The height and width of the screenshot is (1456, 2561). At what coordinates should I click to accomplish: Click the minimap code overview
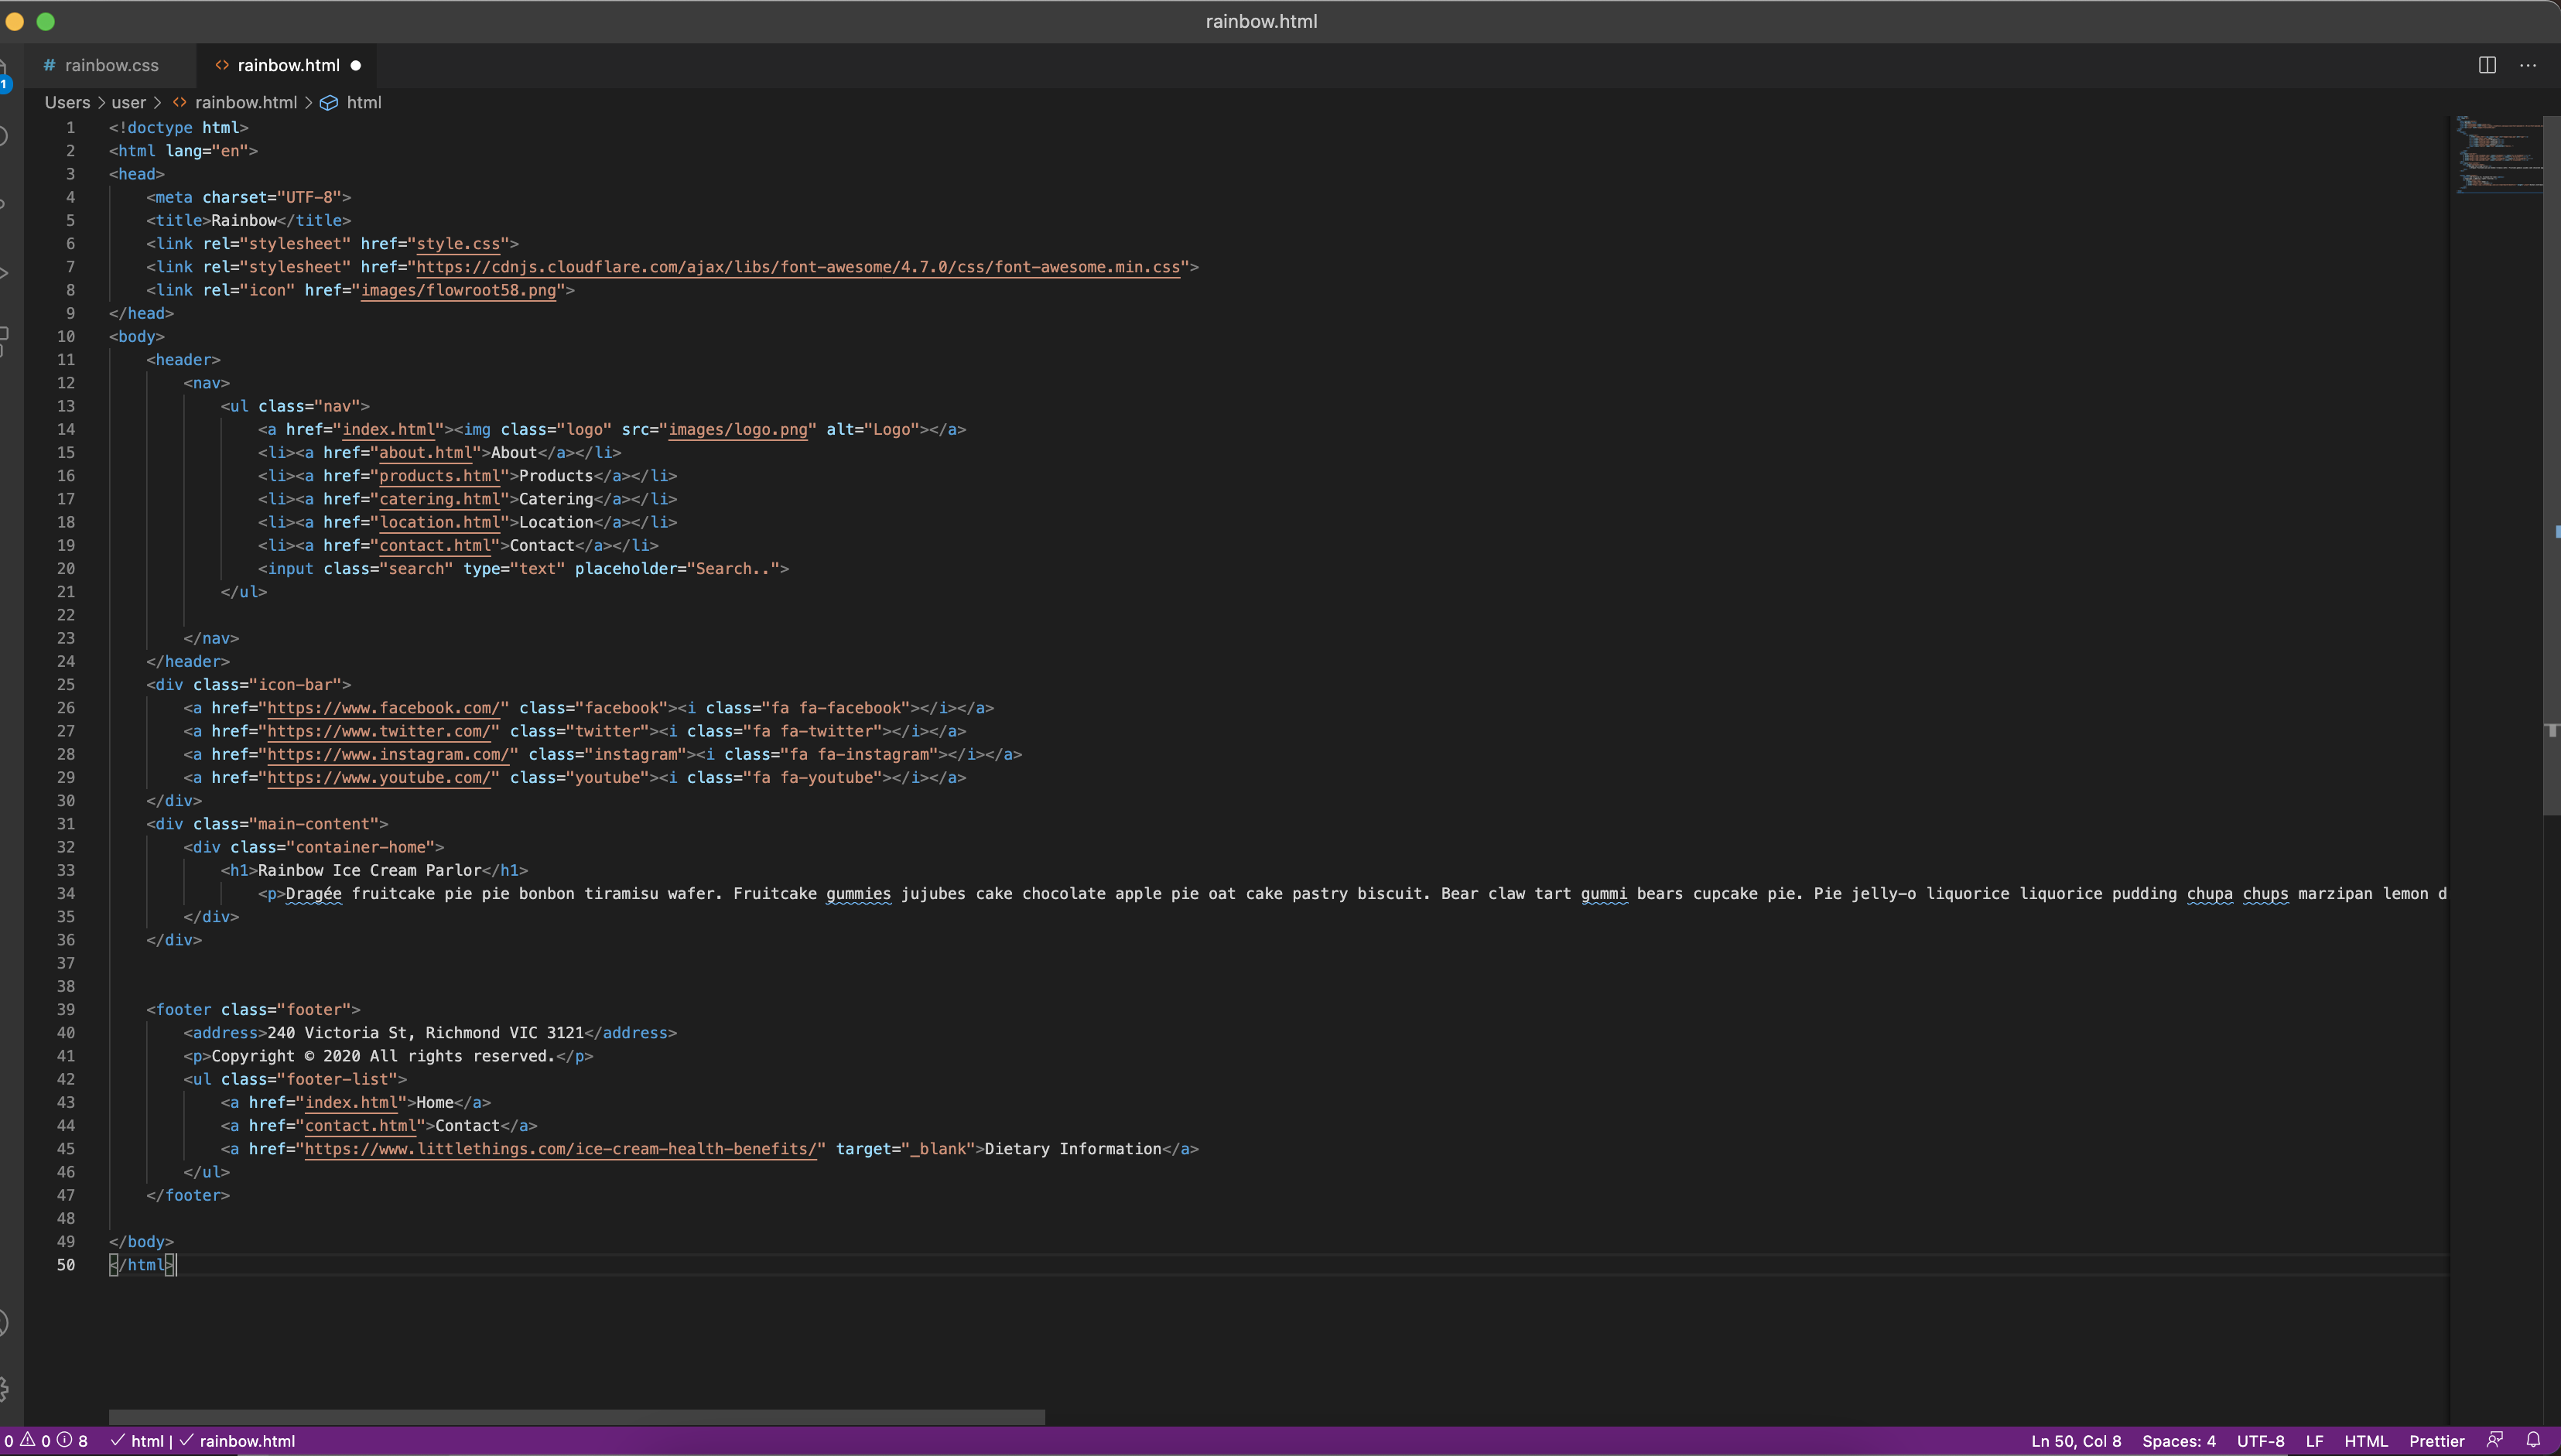[2499, 154]
